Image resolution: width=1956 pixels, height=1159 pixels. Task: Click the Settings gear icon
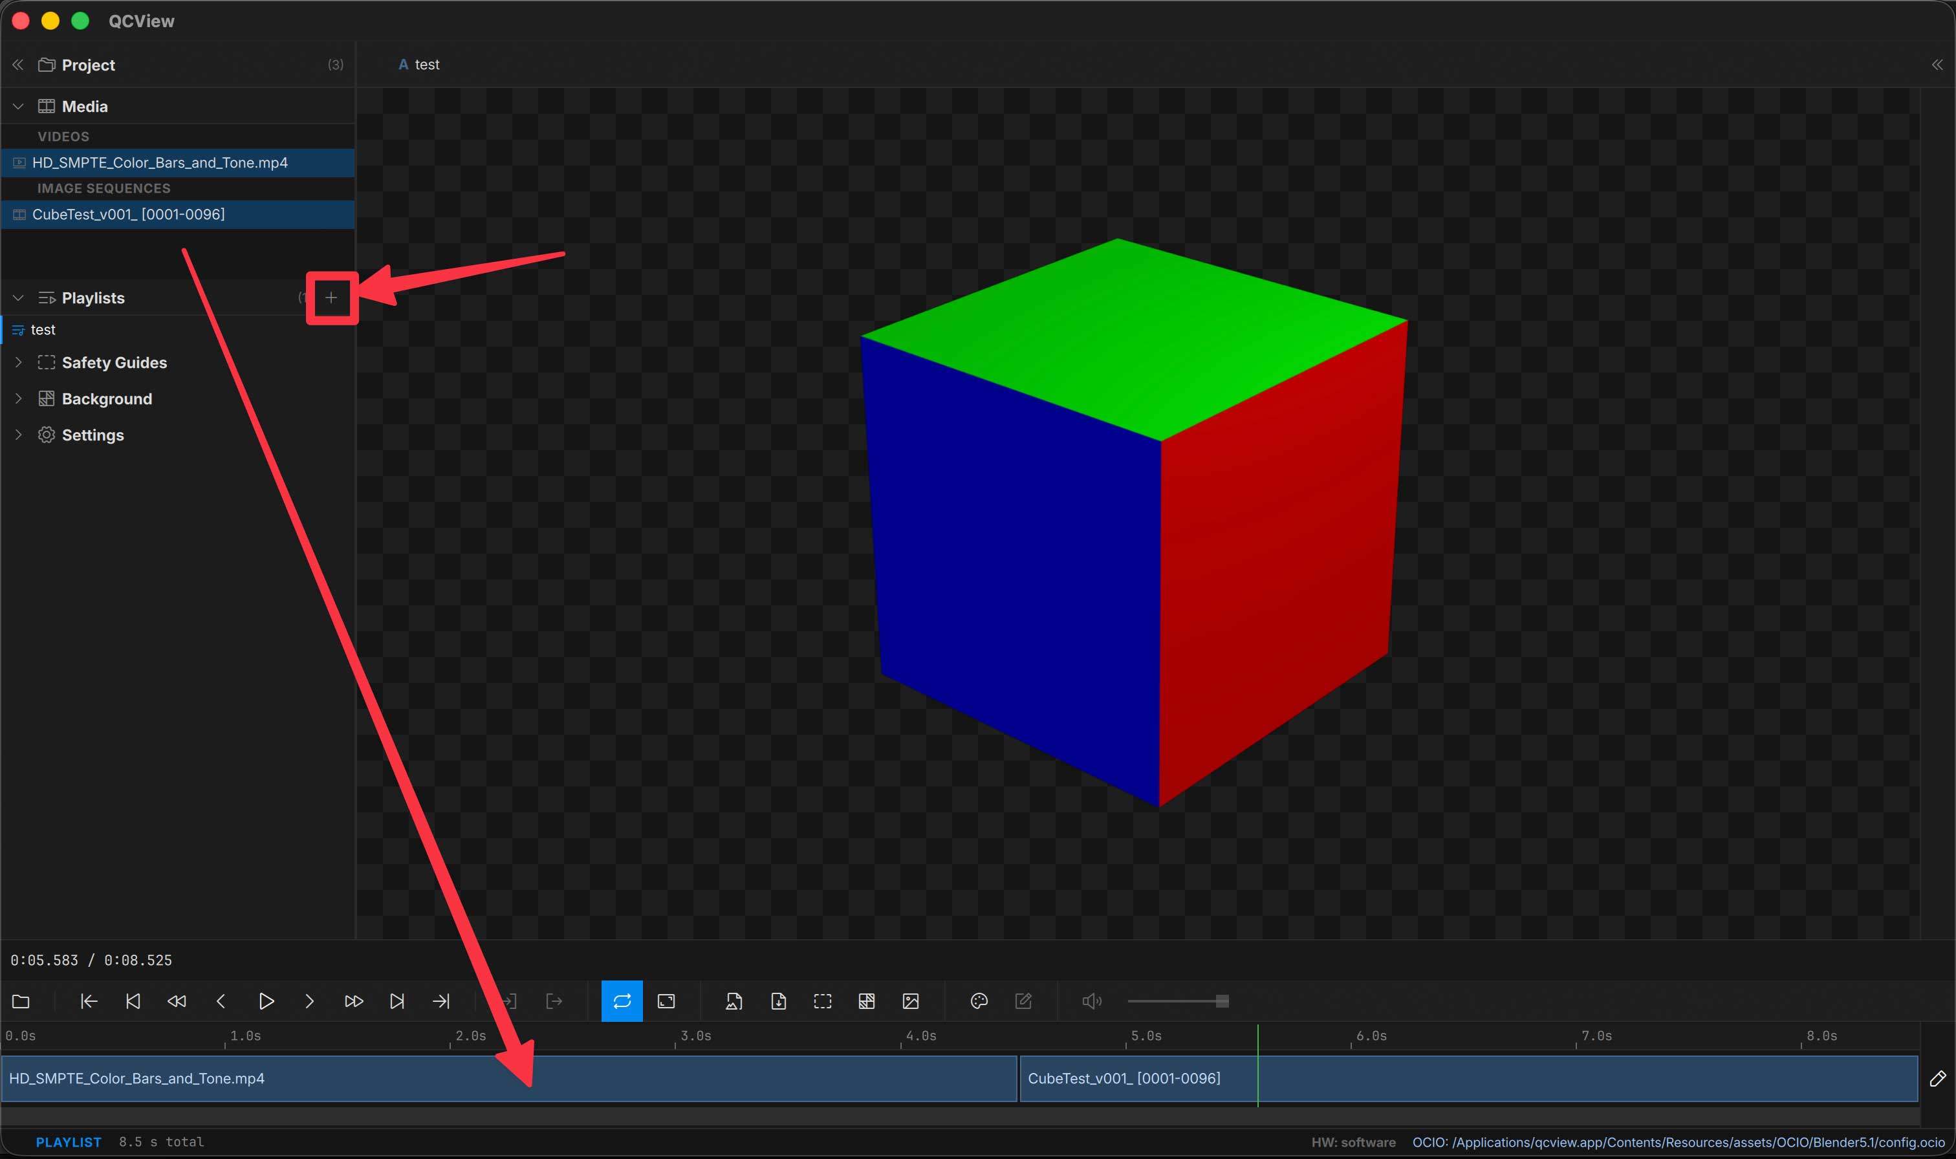[x=46, y=434]
